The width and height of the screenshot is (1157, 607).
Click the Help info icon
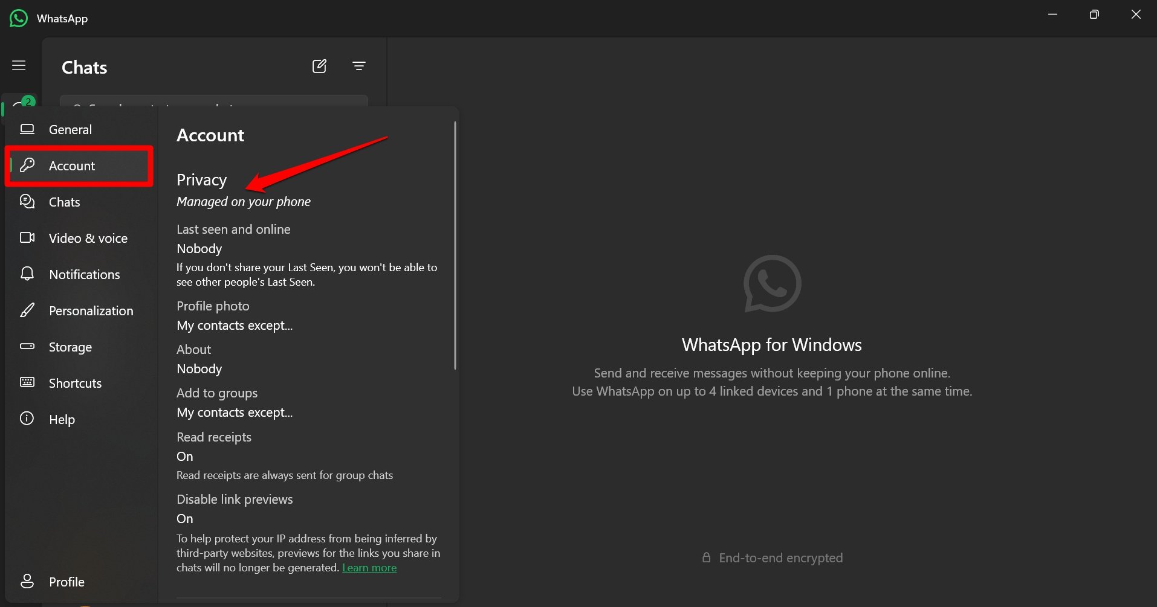(x=27, y=418)
